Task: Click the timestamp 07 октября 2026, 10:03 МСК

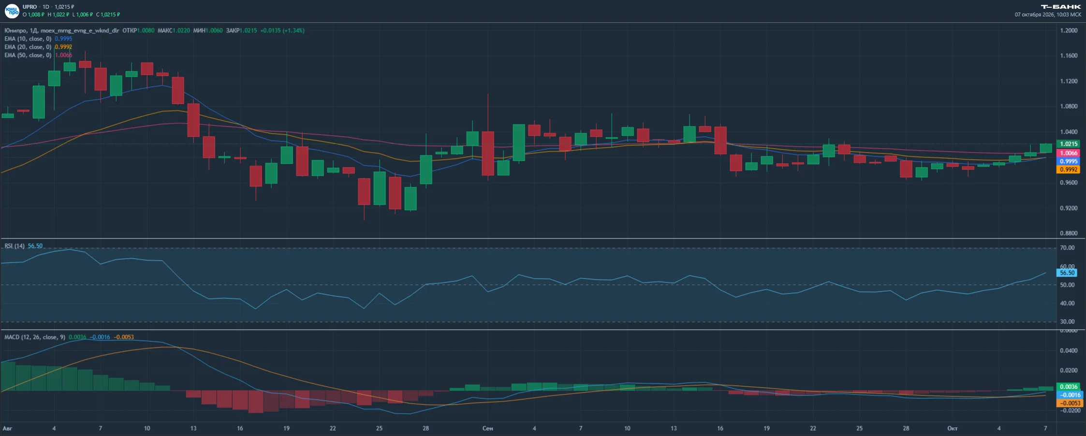Action: (1048, 14)
